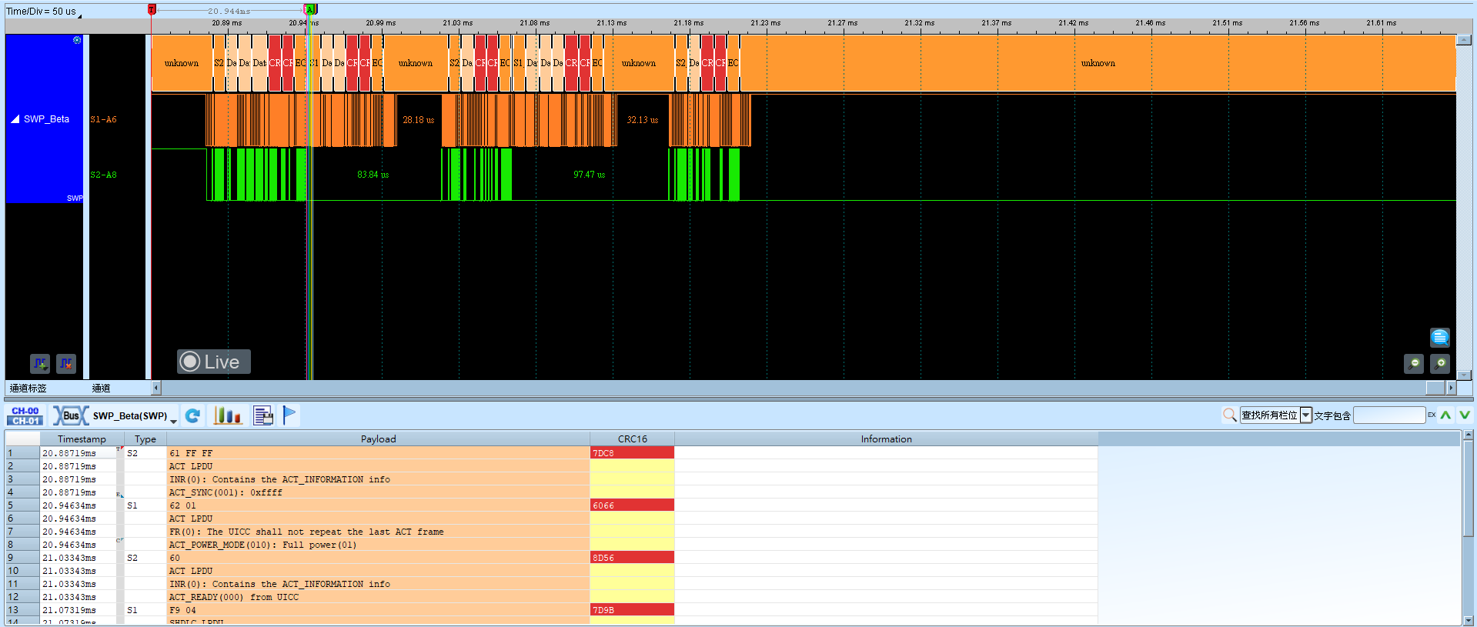Open the bar chart statistics icon

[x=227, y=415]
